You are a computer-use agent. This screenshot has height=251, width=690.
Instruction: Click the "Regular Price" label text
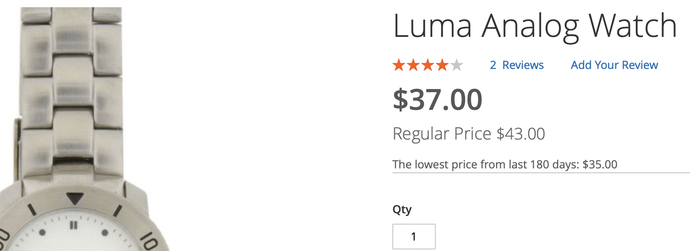pyautogui.click(x=442, y=134)
